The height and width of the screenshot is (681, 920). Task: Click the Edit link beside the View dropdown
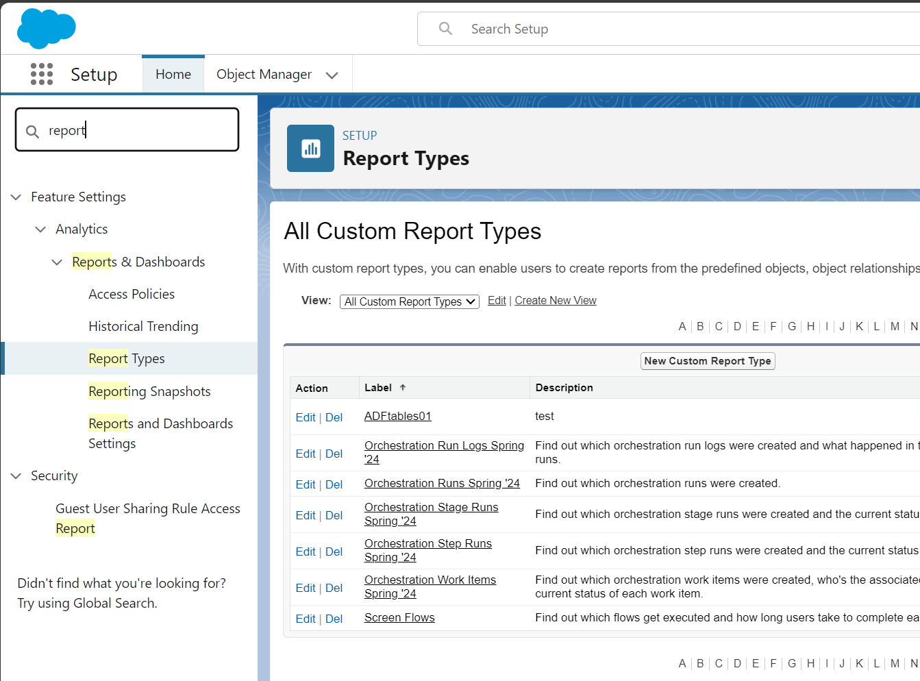[x=497, y=300]
